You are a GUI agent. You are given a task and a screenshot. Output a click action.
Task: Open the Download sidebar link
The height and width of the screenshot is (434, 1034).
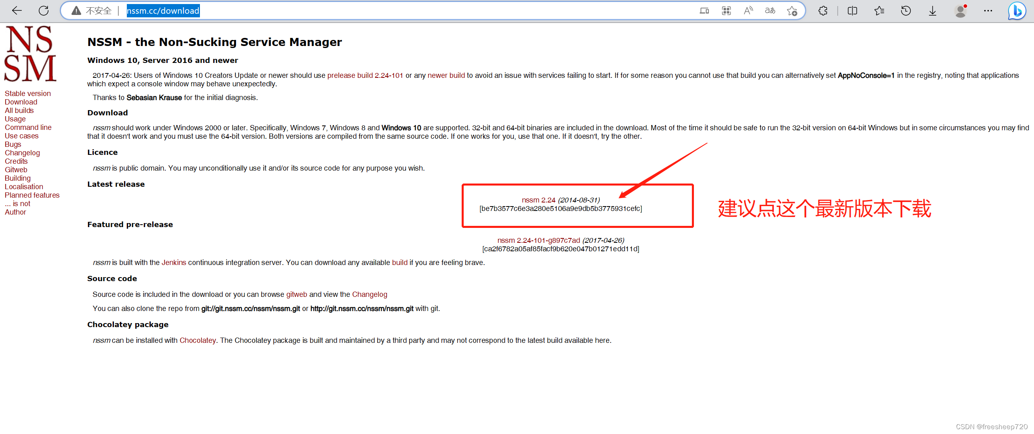(x=21, y=102)
